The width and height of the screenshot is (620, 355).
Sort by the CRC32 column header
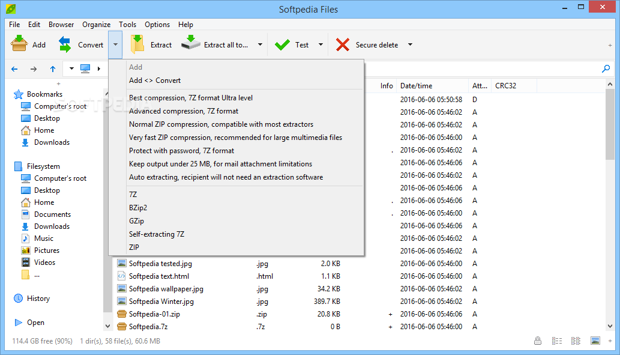(514, 86)
